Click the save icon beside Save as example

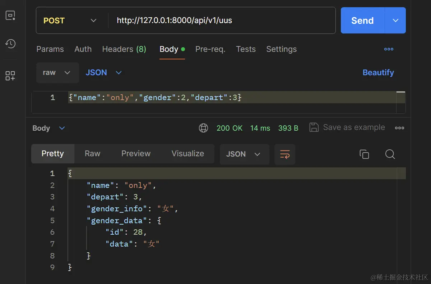click(314, 127)
